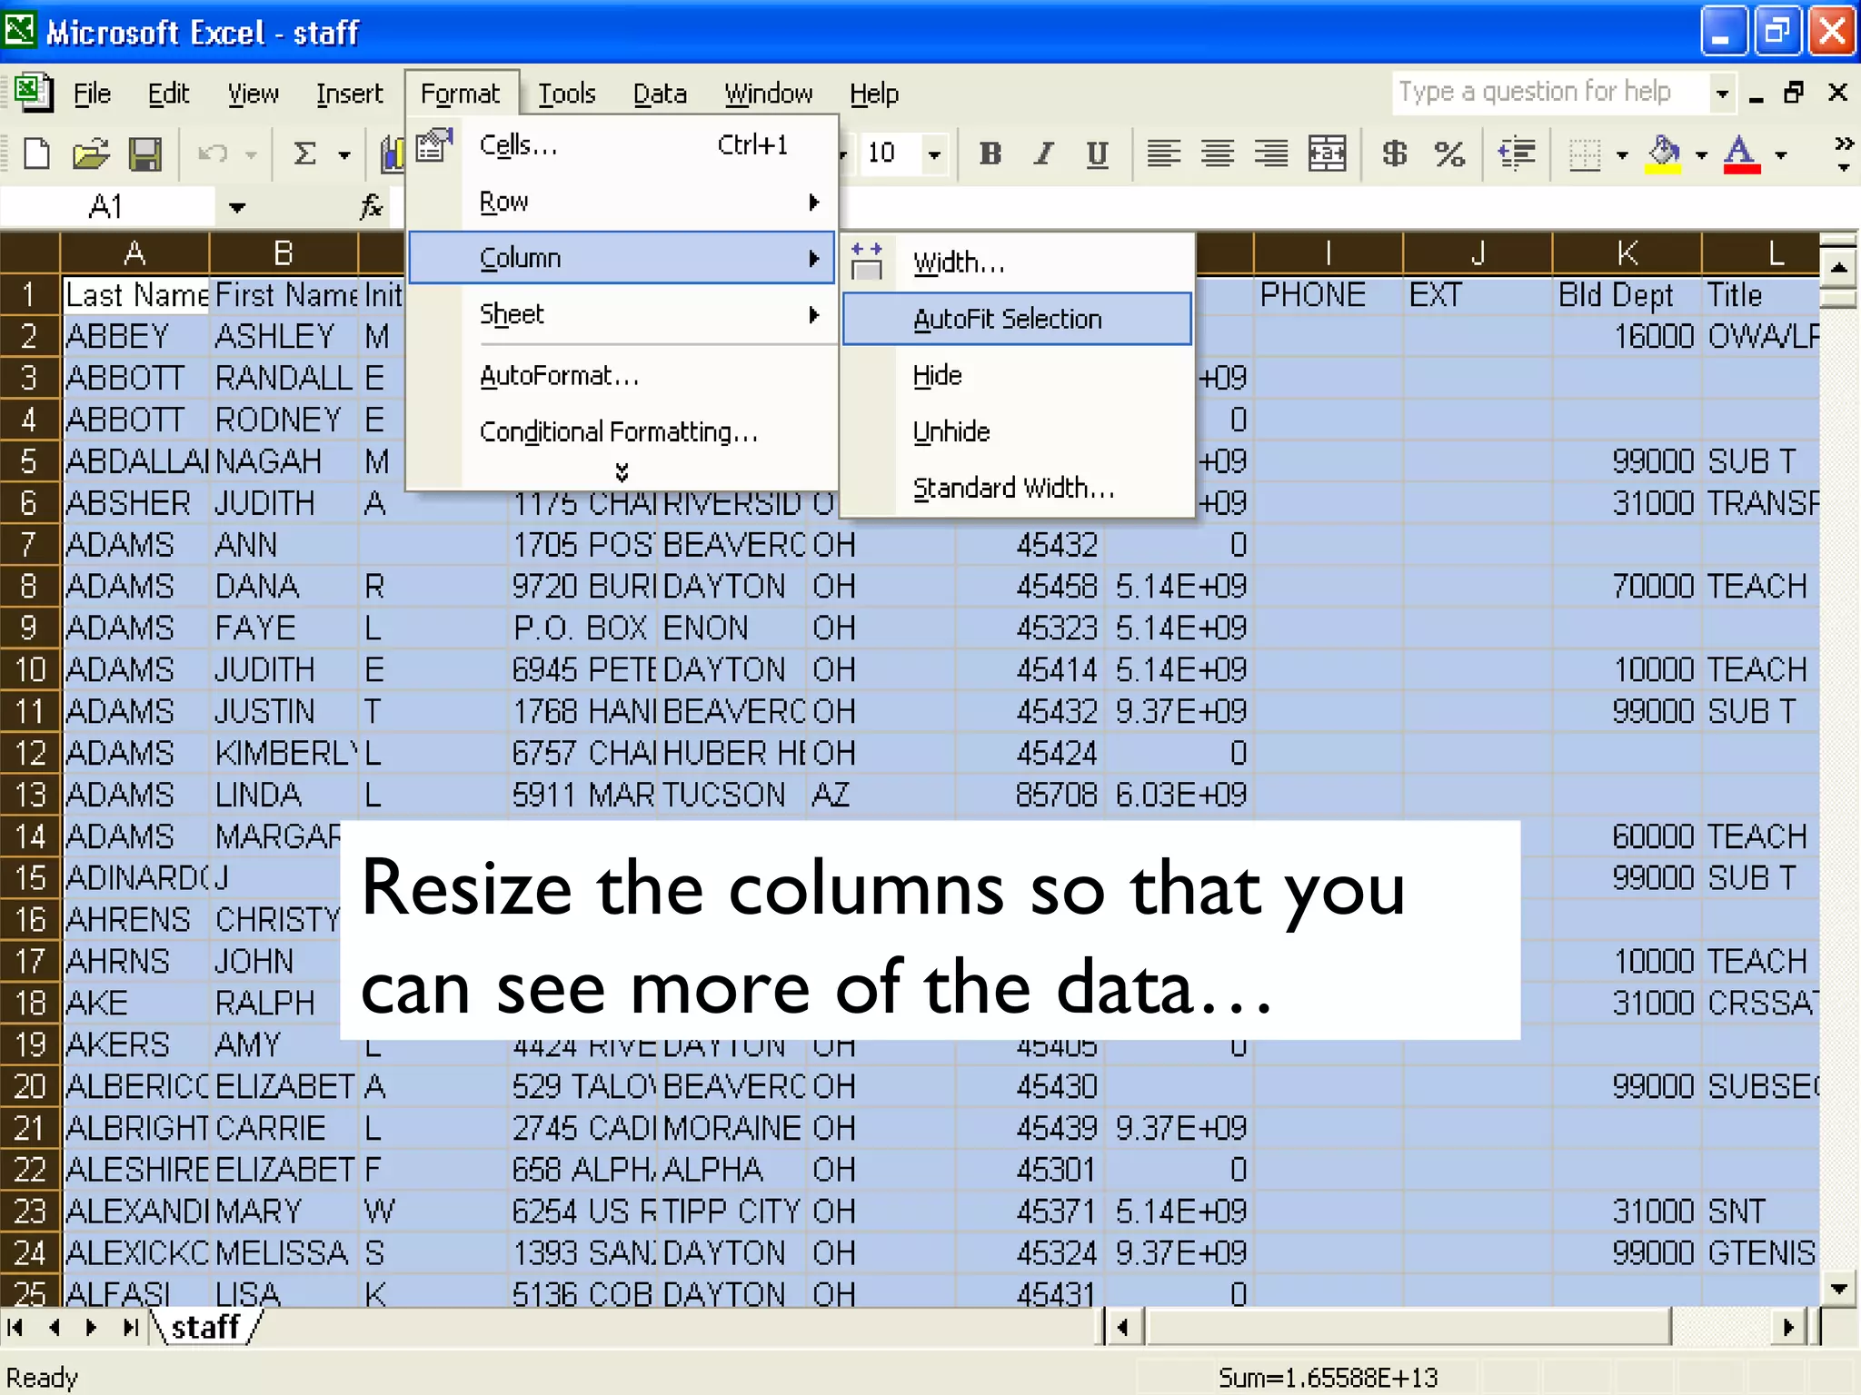Open the Borders dropdown arrow
This screenshot has height=1395, width=1861.
tap(1622, 155)
